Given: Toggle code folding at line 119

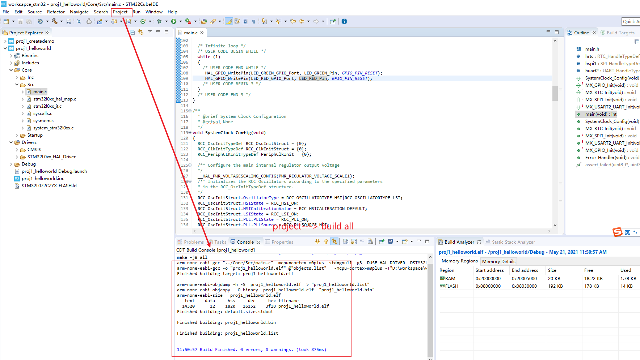Looking at the screenshot, I should 190,133.
